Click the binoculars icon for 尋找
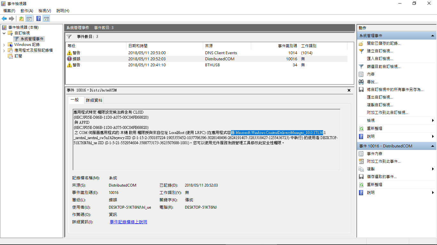 click(361, 82)
